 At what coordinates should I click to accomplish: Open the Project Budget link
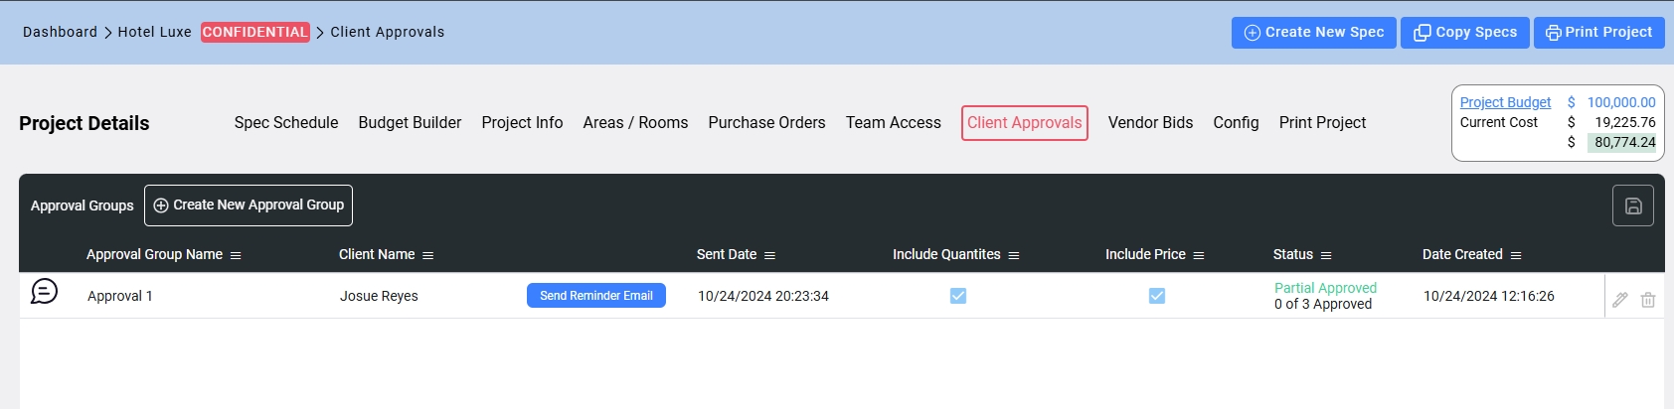tap(1505, 102)
